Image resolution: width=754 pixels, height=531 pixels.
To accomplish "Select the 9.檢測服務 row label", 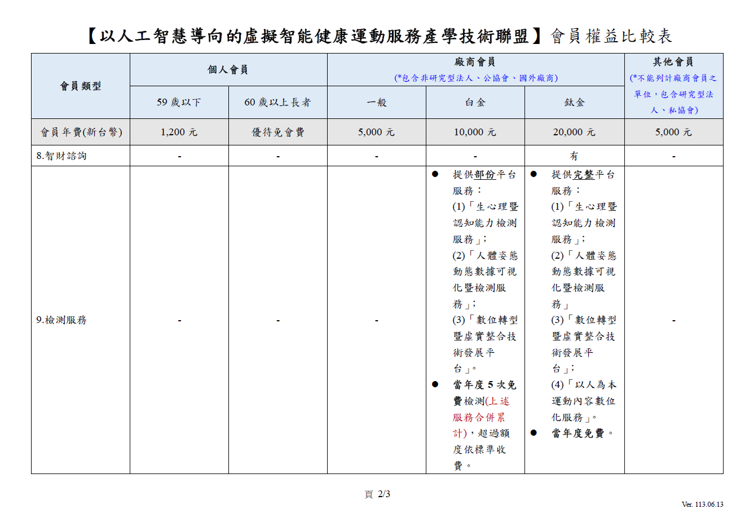I will (x=61, y=320).
